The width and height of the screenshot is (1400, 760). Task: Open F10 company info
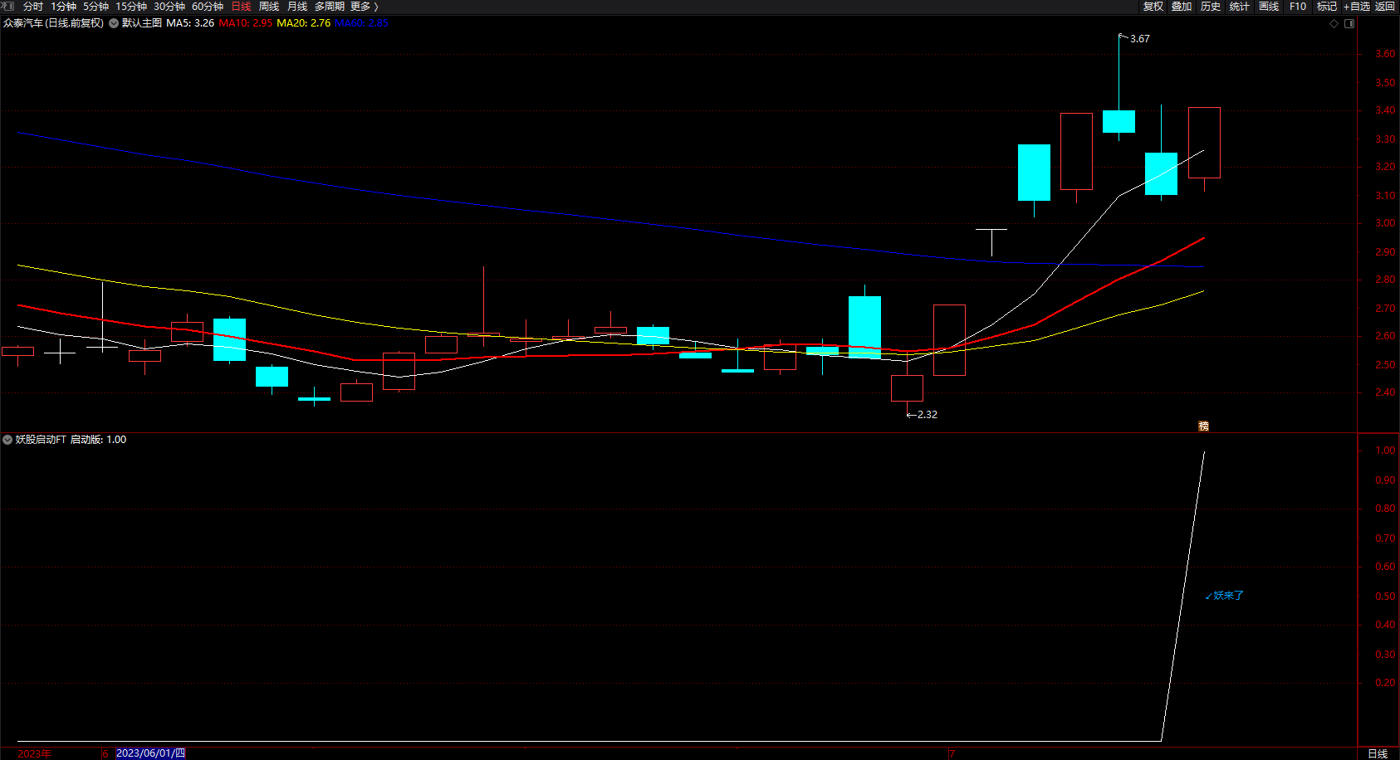1298,7
